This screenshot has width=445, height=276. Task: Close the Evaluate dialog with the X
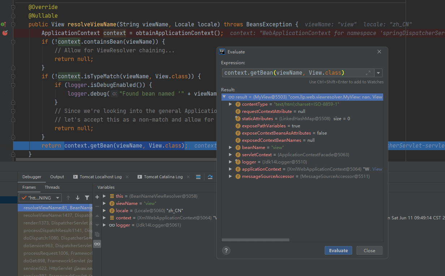[x=379, y=52]
